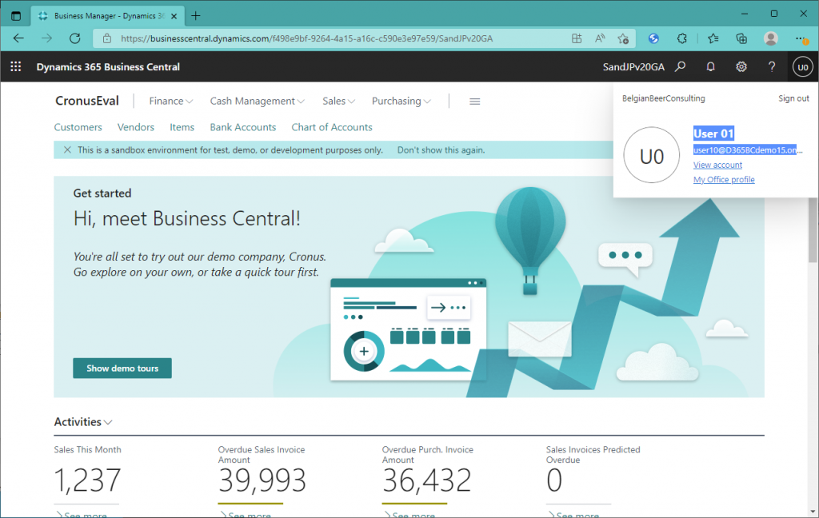
Task: Go back in the browser
Action: point(18,38)
